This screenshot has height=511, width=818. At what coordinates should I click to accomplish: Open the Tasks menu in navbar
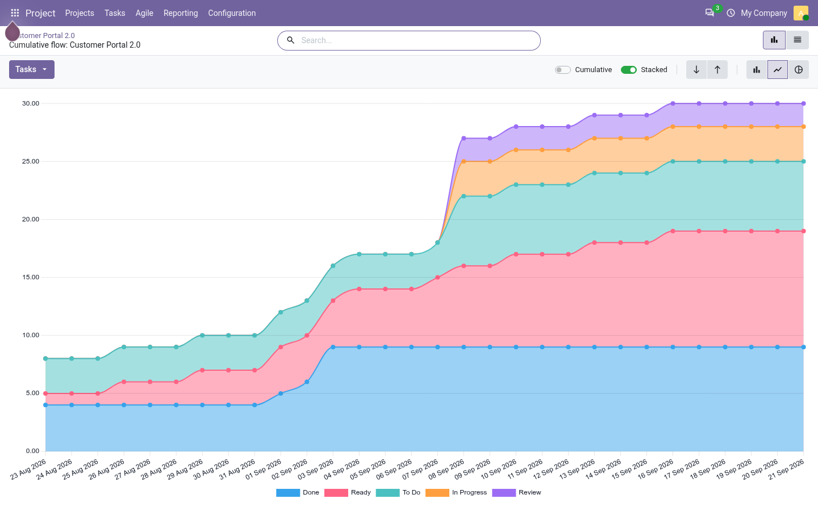coord(115,13)
